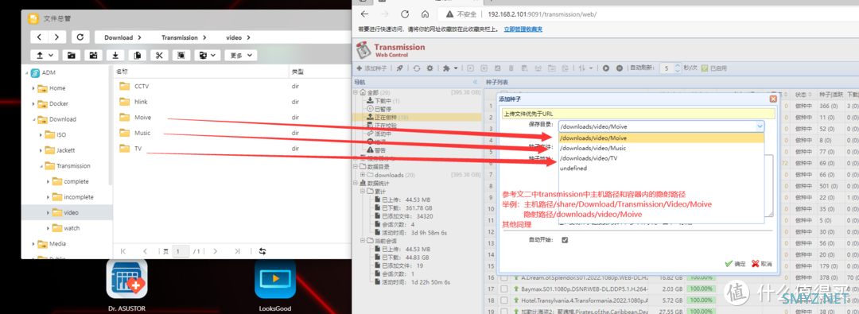Image resolution: width=859 pixels, height=314 pixels.
Task: Toggle 自动开始 checkbox
Action: [565, 240]
